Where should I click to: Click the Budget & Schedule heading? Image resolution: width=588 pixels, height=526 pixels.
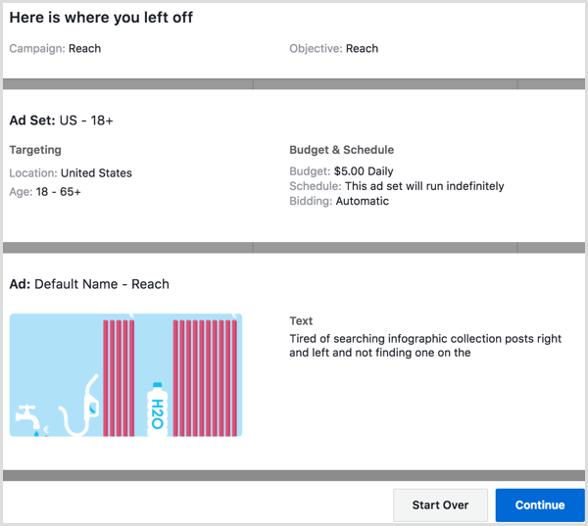[x=342, y=150]
